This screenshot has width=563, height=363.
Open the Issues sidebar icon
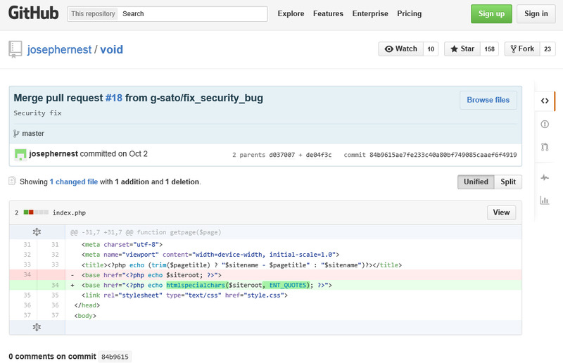pyautogui.click(x=545, y=125)
